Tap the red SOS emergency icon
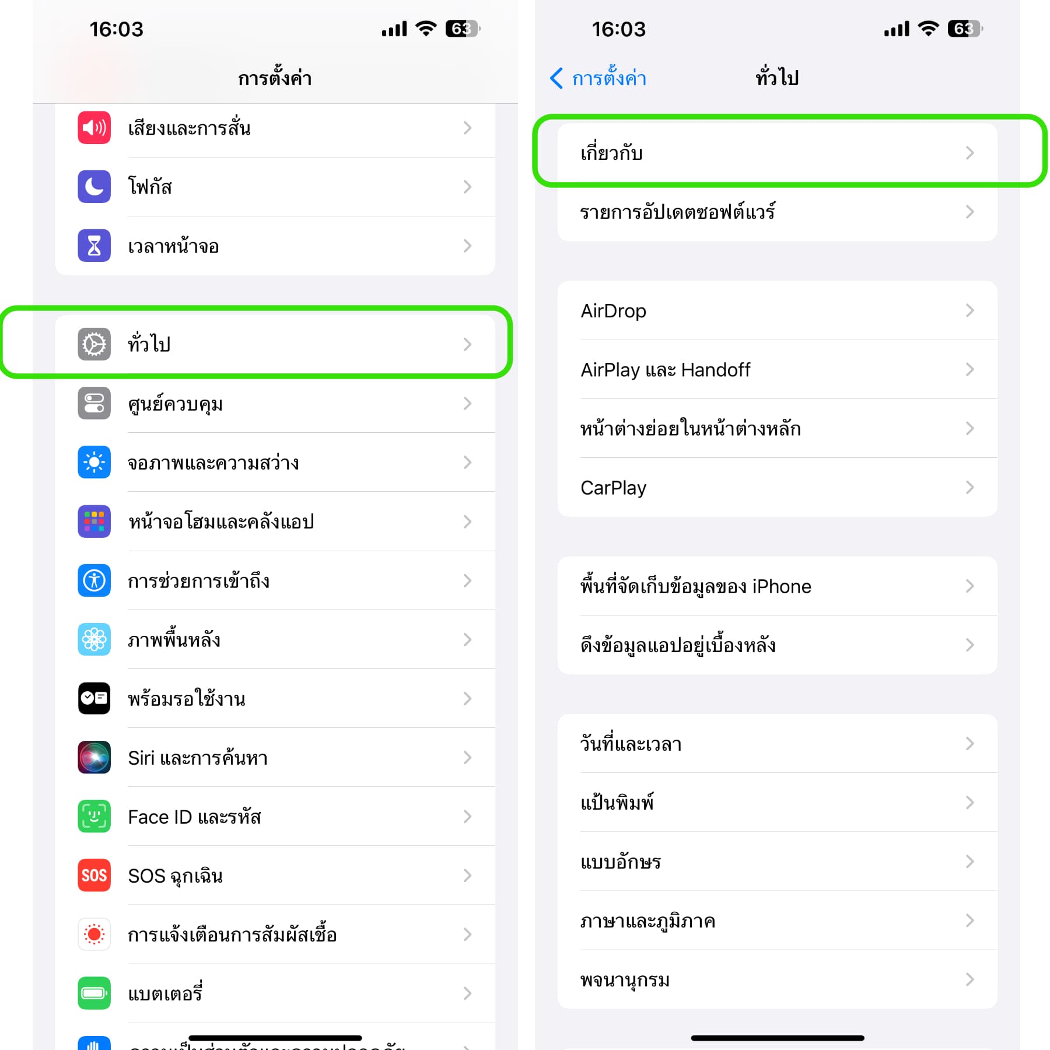The image size is (1050, 1050). pyautogui.click(x=94, y=876)
